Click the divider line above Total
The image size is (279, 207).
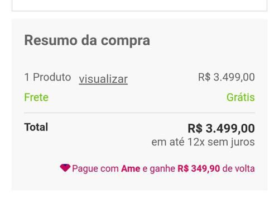tap(139, 113)
